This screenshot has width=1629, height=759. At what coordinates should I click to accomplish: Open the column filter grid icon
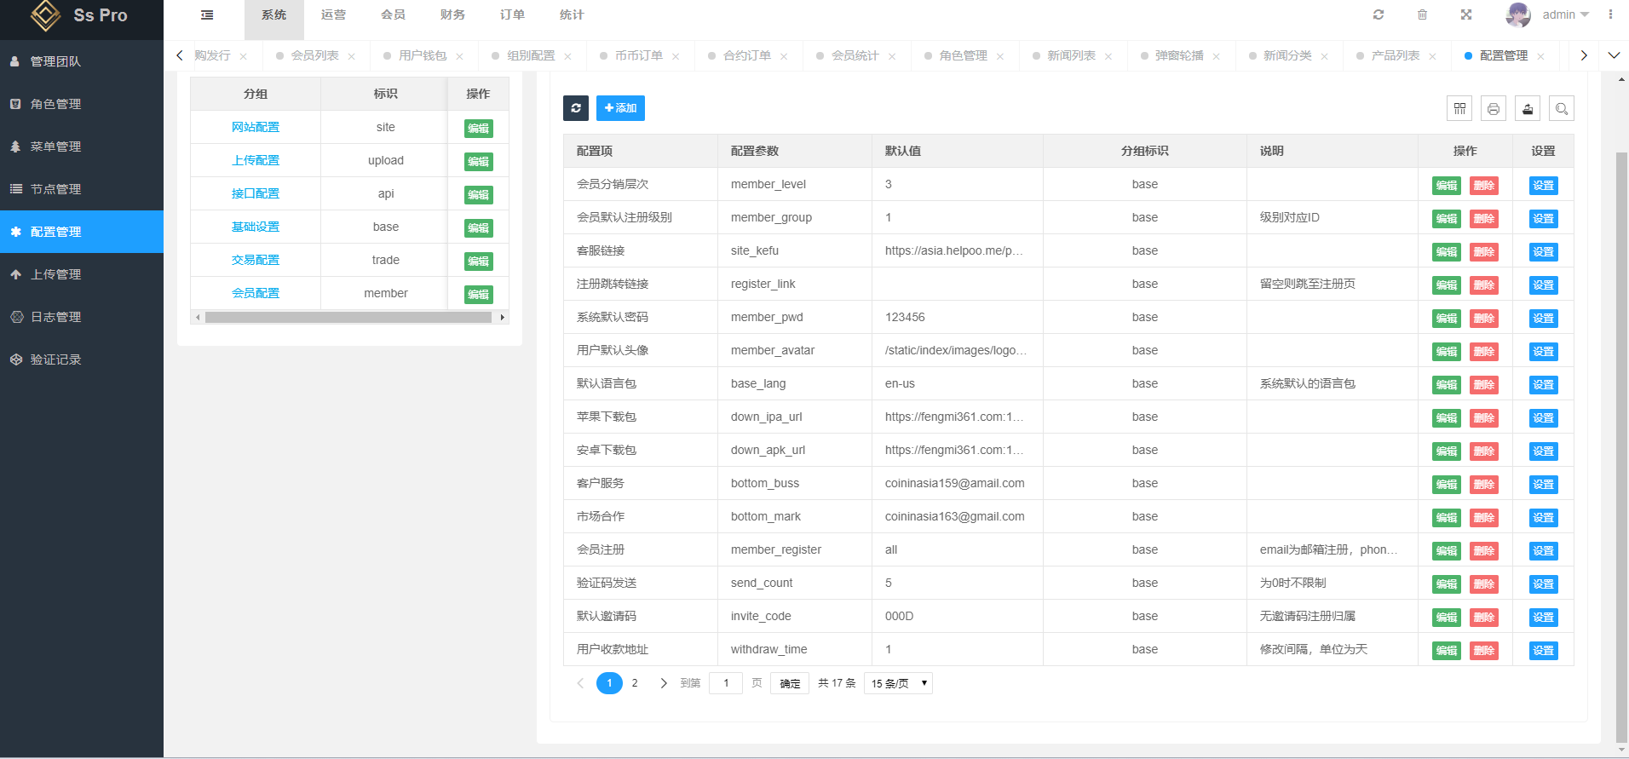tap(1459, 108)
